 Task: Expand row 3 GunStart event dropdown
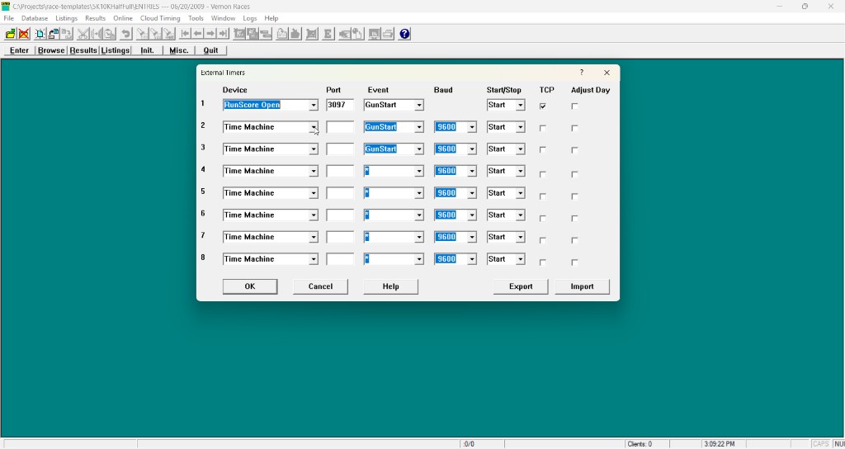[x=419, y=149]
